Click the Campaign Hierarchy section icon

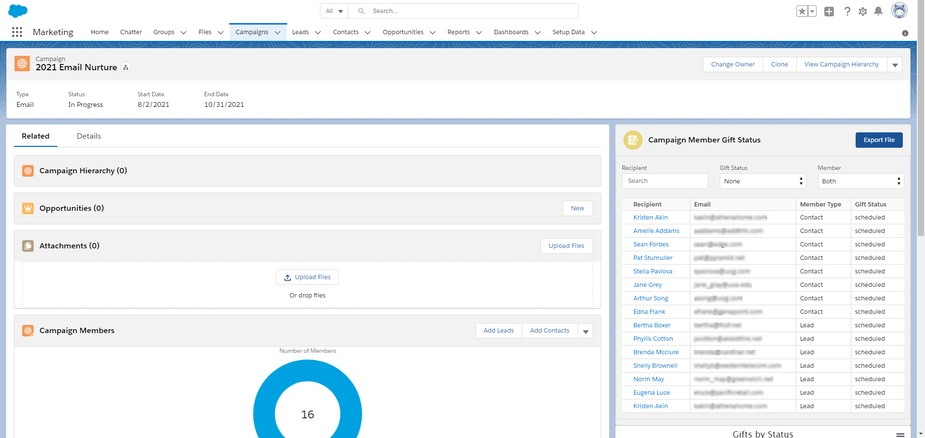click(x=28, y=171)
